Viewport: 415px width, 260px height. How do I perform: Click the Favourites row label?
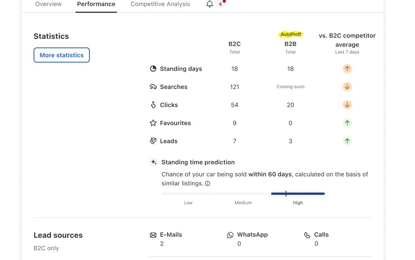click(175, 123)
